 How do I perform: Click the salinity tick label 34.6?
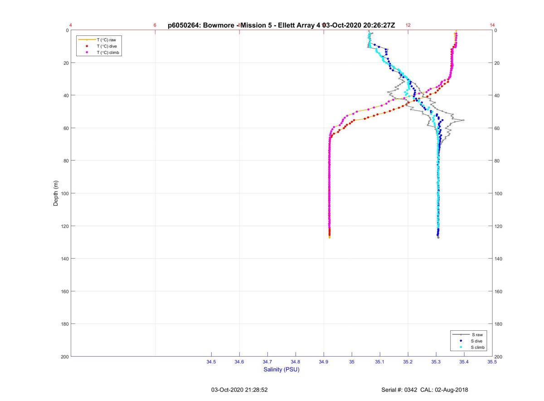pos(239,362)
